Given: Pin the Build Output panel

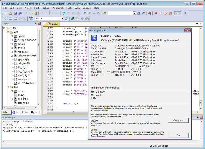Looking at the screenshot, I should tap(197, 117).
